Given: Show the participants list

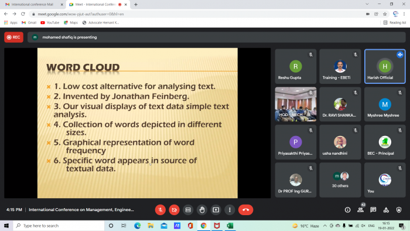Looking at the screenshot, I should coord(360,210).
